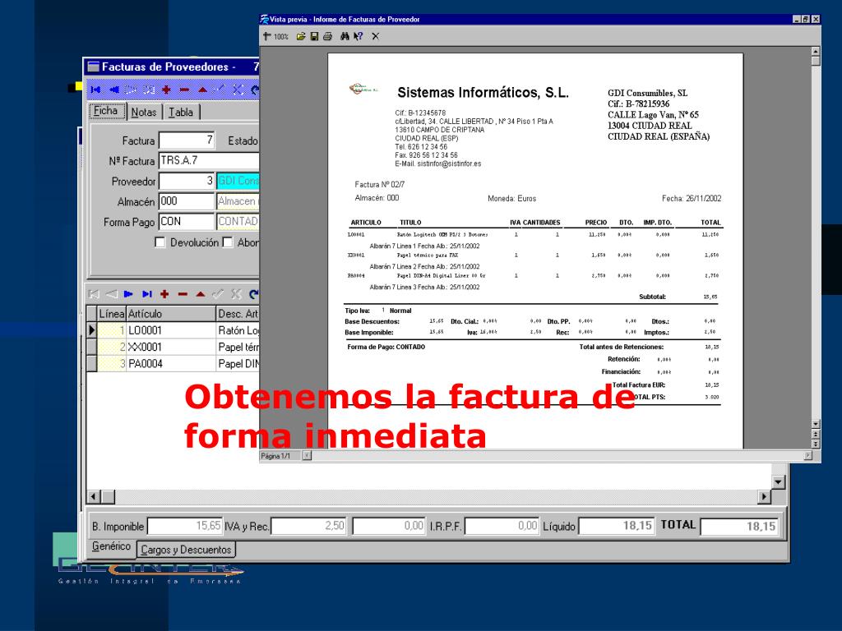Select line 3 article PA0004

(171, 364)
